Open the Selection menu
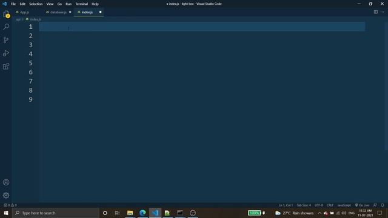 point(36,4)
